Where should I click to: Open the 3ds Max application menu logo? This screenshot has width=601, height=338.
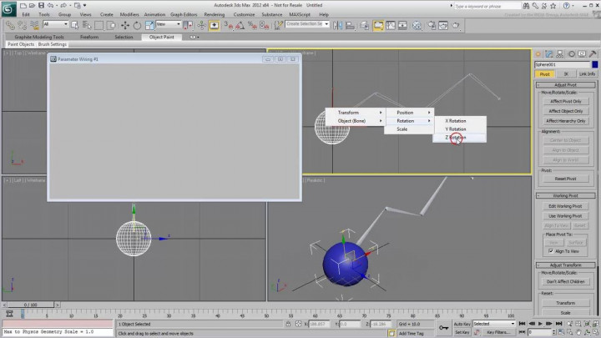(x=8, y=9)
